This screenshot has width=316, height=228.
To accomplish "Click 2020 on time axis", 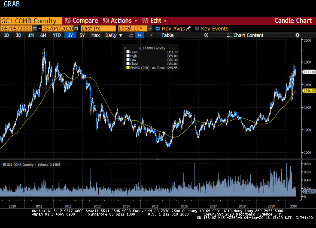I will [293, 206].
